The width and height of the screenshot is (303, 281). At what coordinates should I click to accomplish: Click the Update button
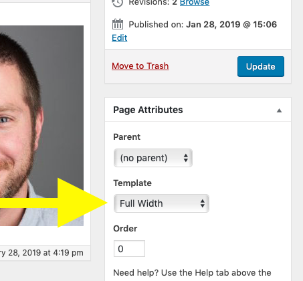point(261,66)
